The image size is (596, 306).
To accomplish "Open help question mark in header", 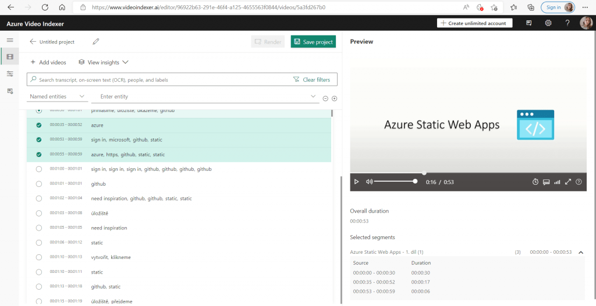I will tap(567, 23).
